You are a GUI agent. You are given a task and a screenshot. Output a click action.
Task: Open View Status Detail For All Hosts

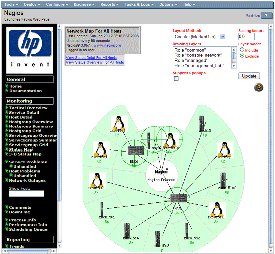(91, 58)
